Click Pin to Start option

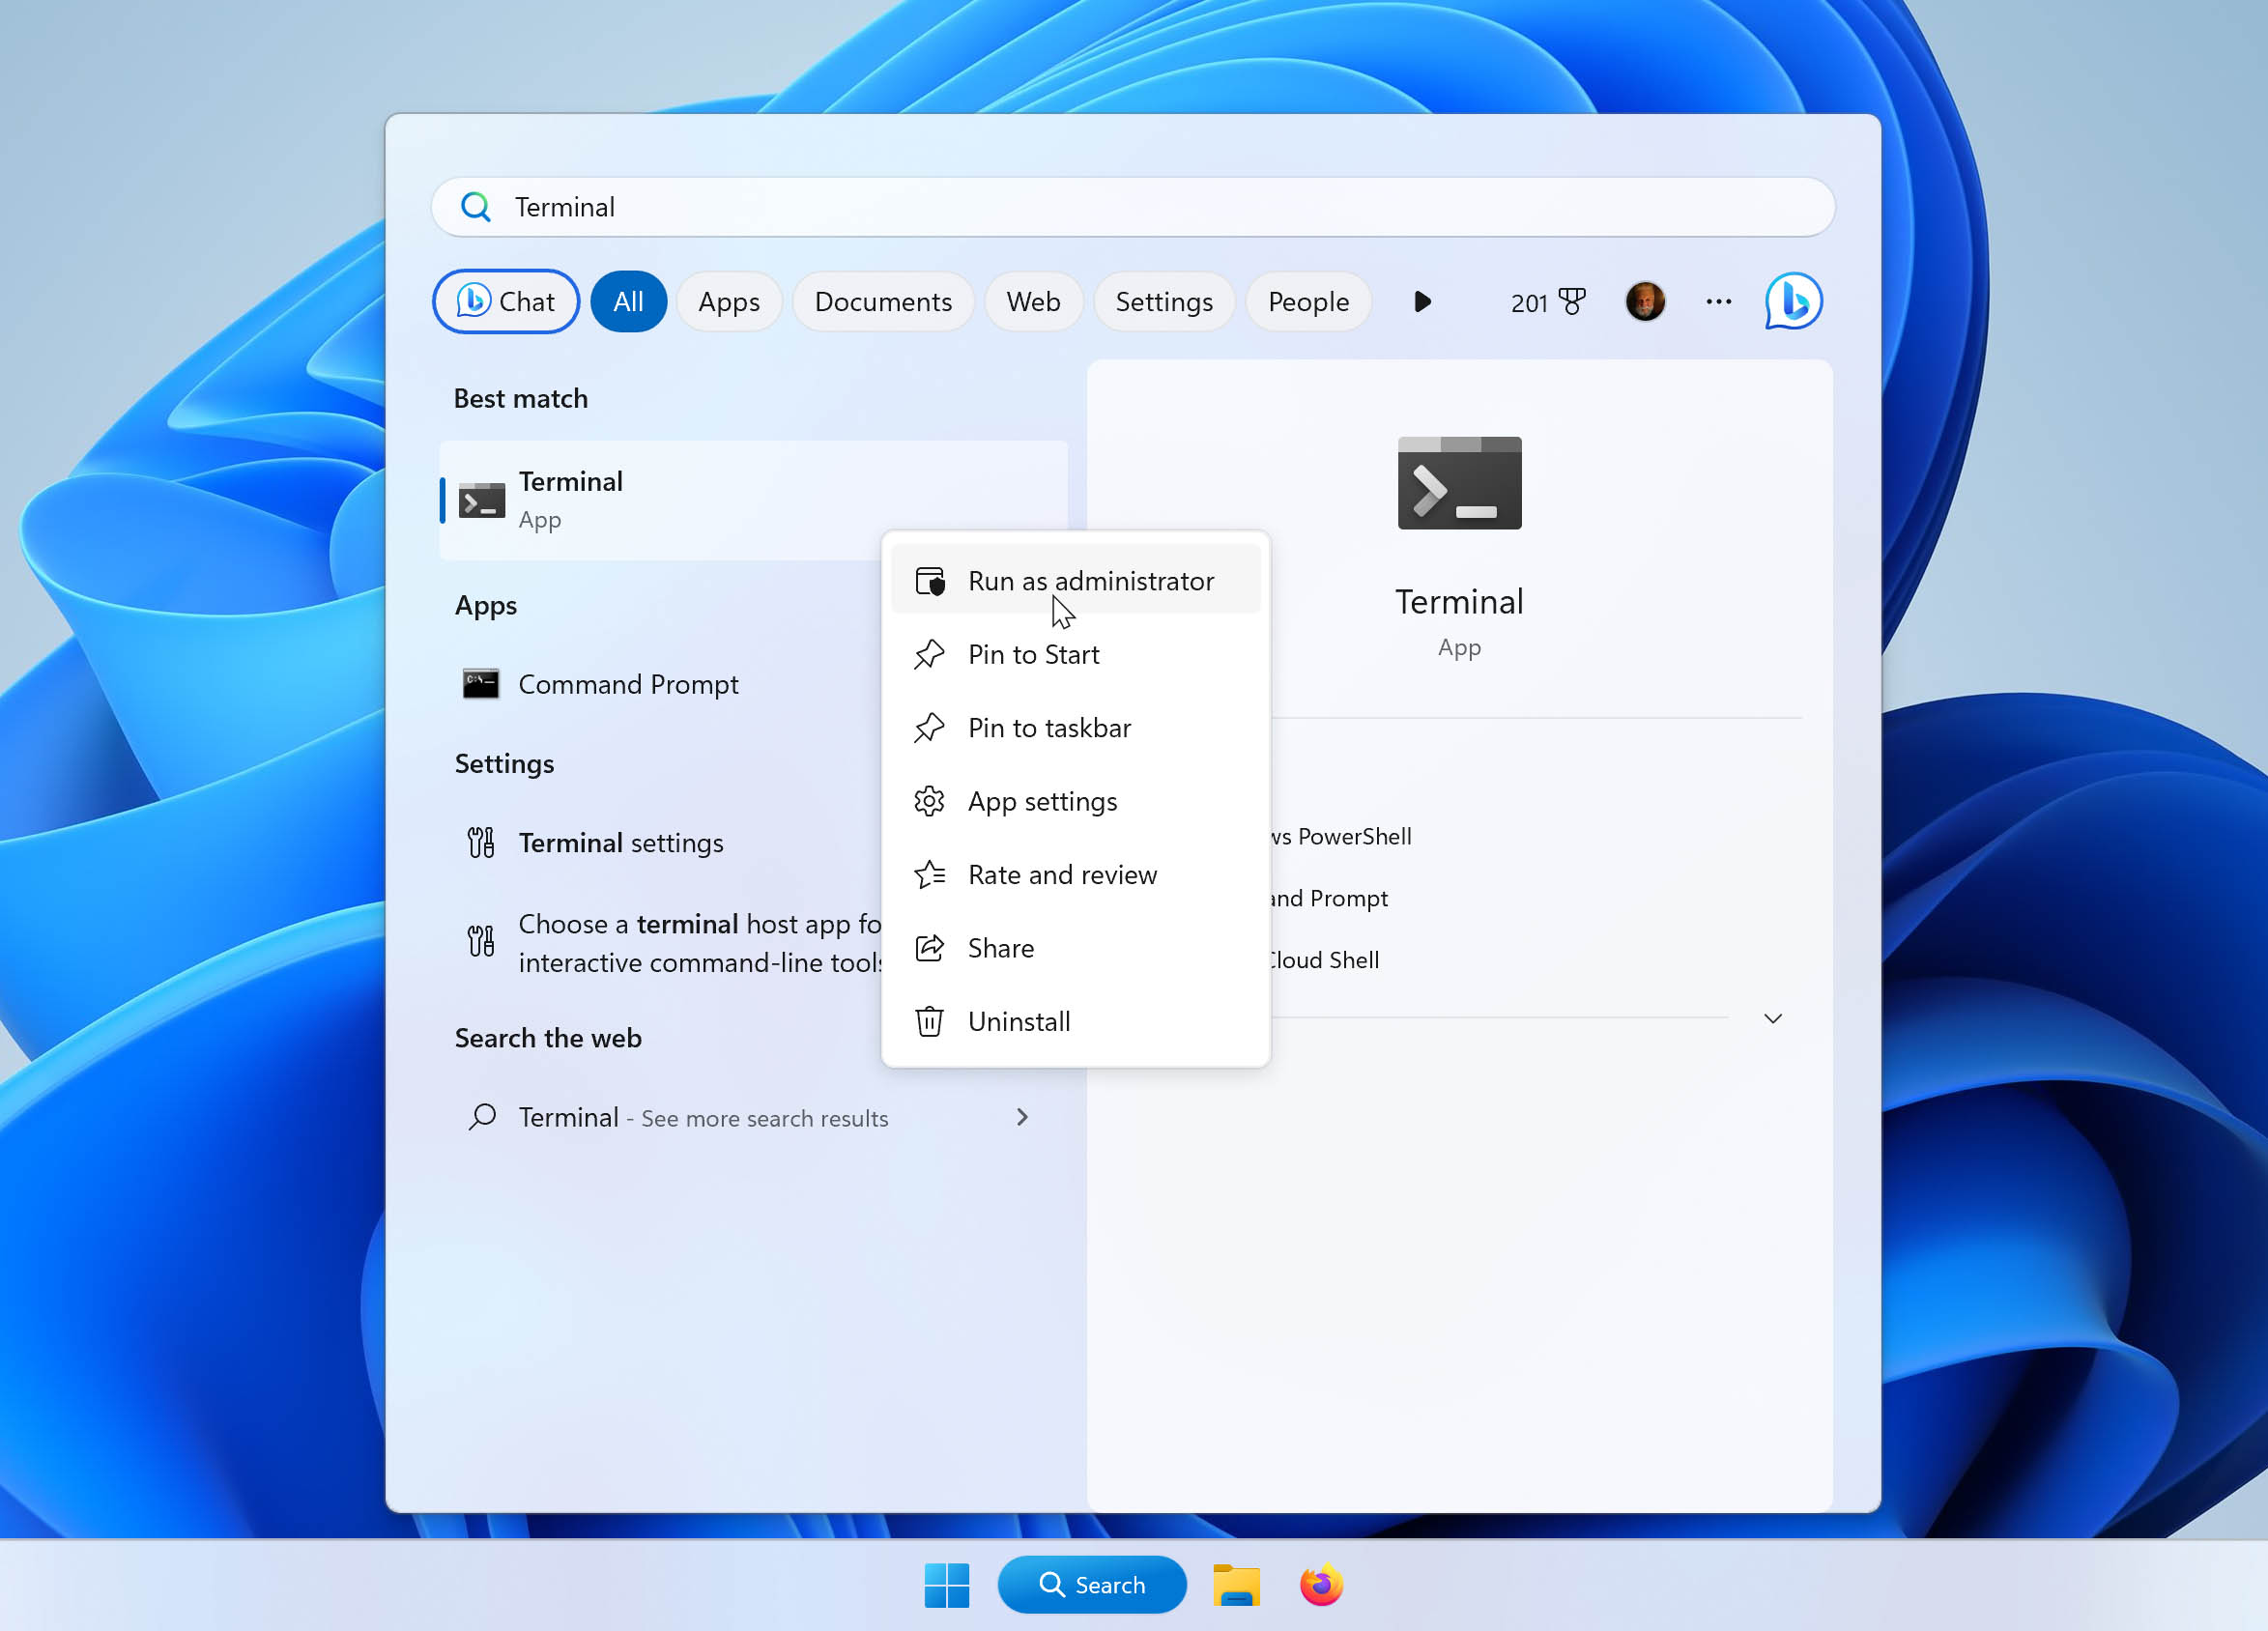pyautogui.click(x=1034, y=653)
